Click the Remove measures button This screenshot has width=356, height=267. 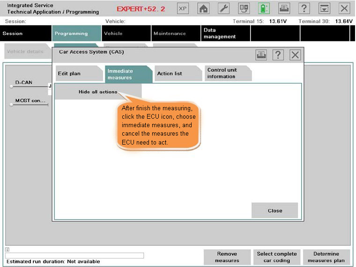(227, 257)
